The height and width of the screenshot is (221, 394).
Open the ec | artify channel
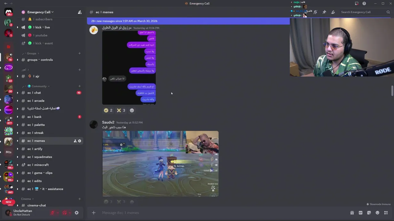[51, 149]
